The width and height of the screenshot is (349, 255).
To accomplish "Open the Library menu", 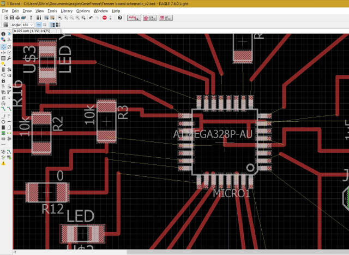I will [67, 11].
